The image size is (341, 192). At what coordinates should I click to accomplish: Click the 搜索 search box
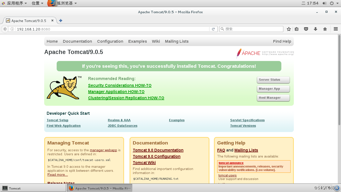click(251, 29)
